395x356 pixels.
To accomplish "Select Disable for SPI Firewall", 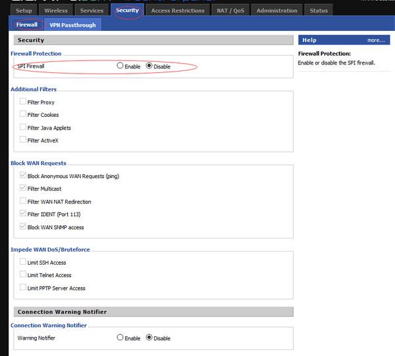I will point(149,66).
